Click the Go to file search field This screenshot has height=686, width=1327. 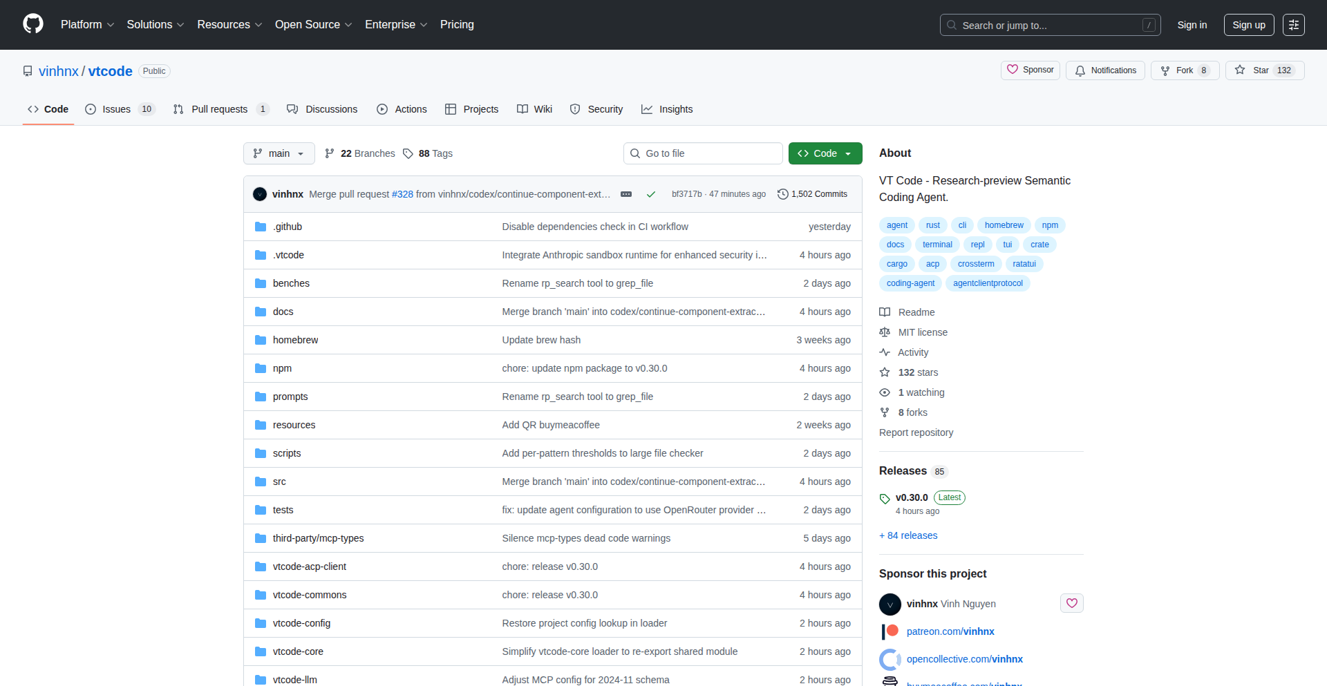click(x=703, y=153)
